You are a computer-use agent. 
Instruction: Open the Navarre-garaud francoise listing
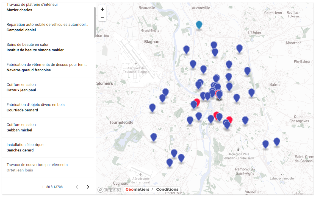coord(48,67)
